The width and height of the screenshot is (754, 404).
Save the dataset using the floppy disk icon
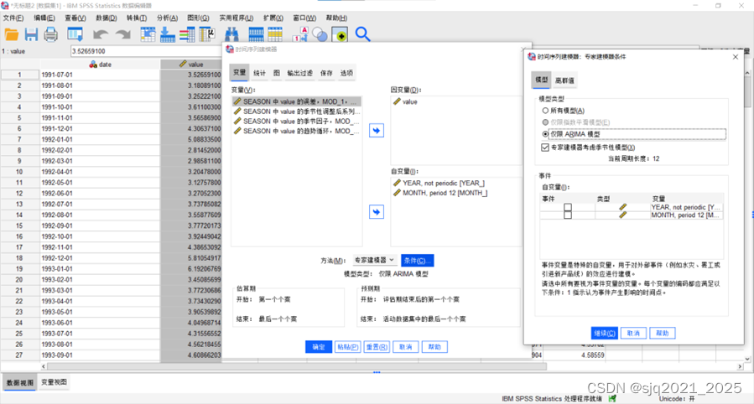(x=31, y=34)
